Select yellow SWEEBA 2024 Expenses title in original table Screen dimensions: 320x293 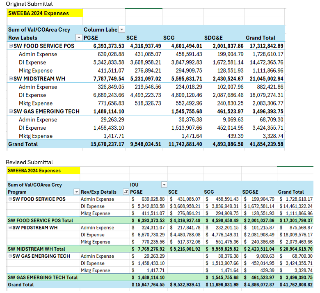pyautogui.click(x=45, y=13)
